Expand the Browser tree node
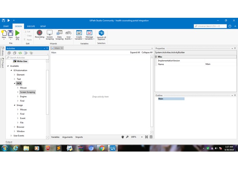Image resolution: width=238 pixels, height=169 pixels. tap(15, 127)
